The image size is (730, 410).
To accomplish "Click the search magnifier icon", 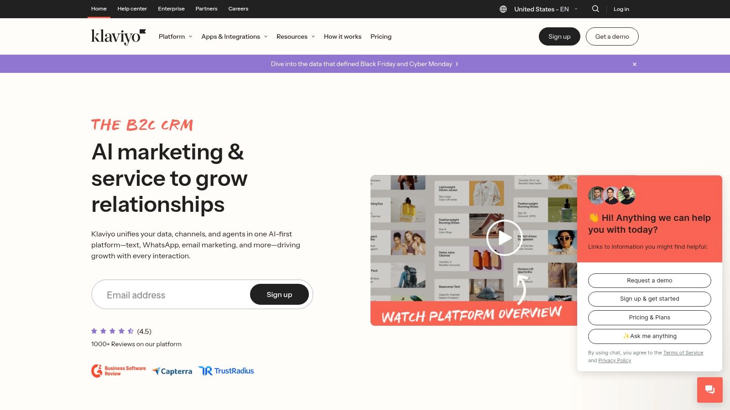I will [595, 9].
